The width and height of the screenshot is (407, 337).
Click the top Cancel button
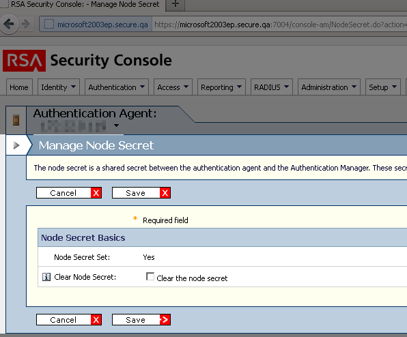coord(69,193)
